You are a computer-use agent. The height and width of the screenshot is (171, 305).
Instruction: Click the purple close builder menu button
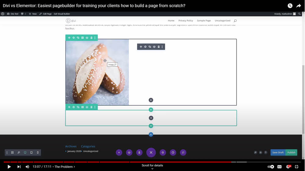(151, 152)
